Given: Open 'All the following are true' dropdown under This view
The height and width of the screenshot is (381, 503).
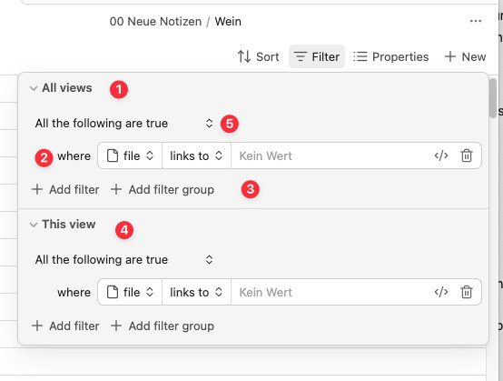Looking at the screenshot, I should (124, 259).
